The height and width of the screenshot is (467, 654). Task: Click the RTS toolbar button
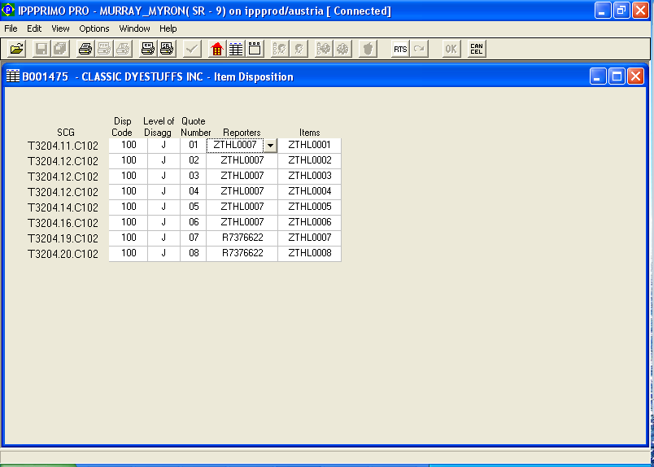coord(400,50)
